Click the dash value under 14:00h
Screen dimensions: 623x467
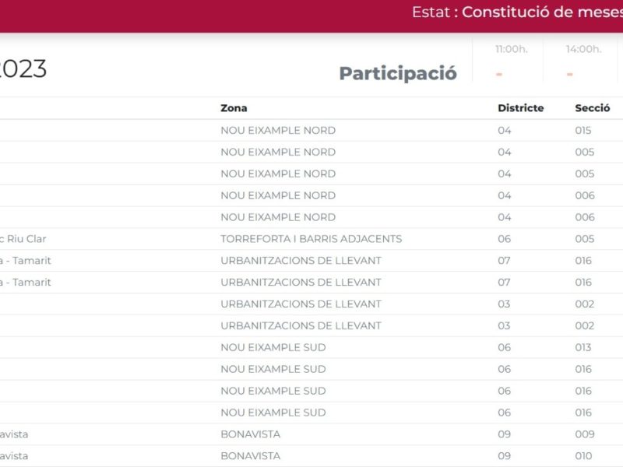(569, 74)
